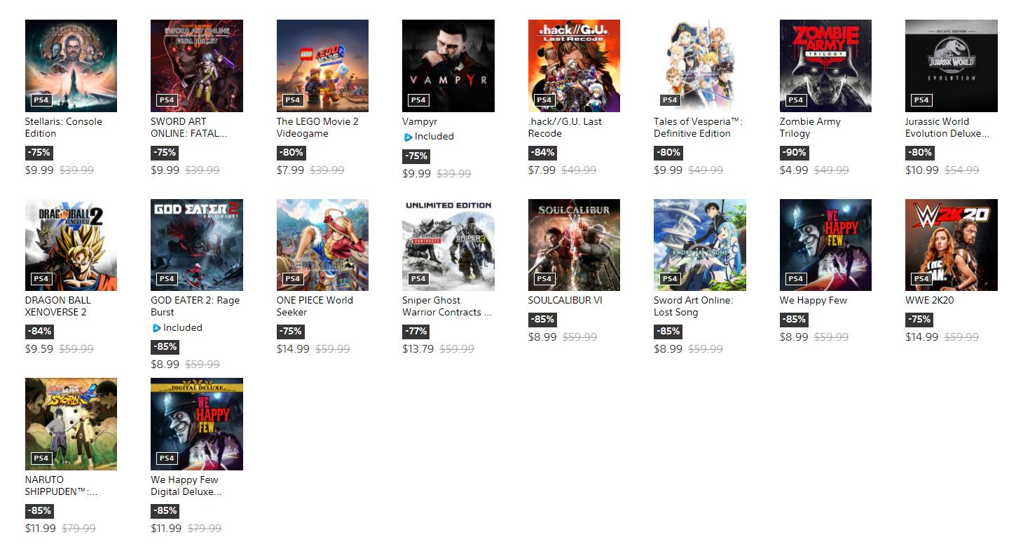
Task: Open the Tales of Vesperia: Definitive Edition title link
Action: 698,128
